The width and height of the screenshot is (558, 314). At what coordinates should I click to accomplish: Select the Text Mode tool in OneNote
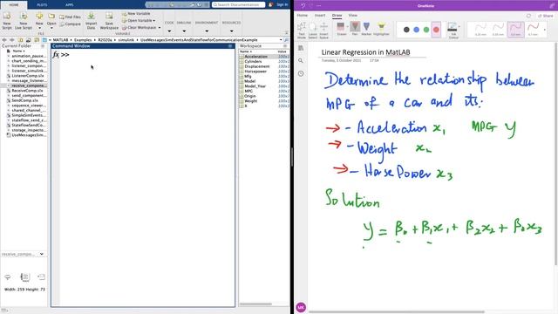click(x=302, y=30)
